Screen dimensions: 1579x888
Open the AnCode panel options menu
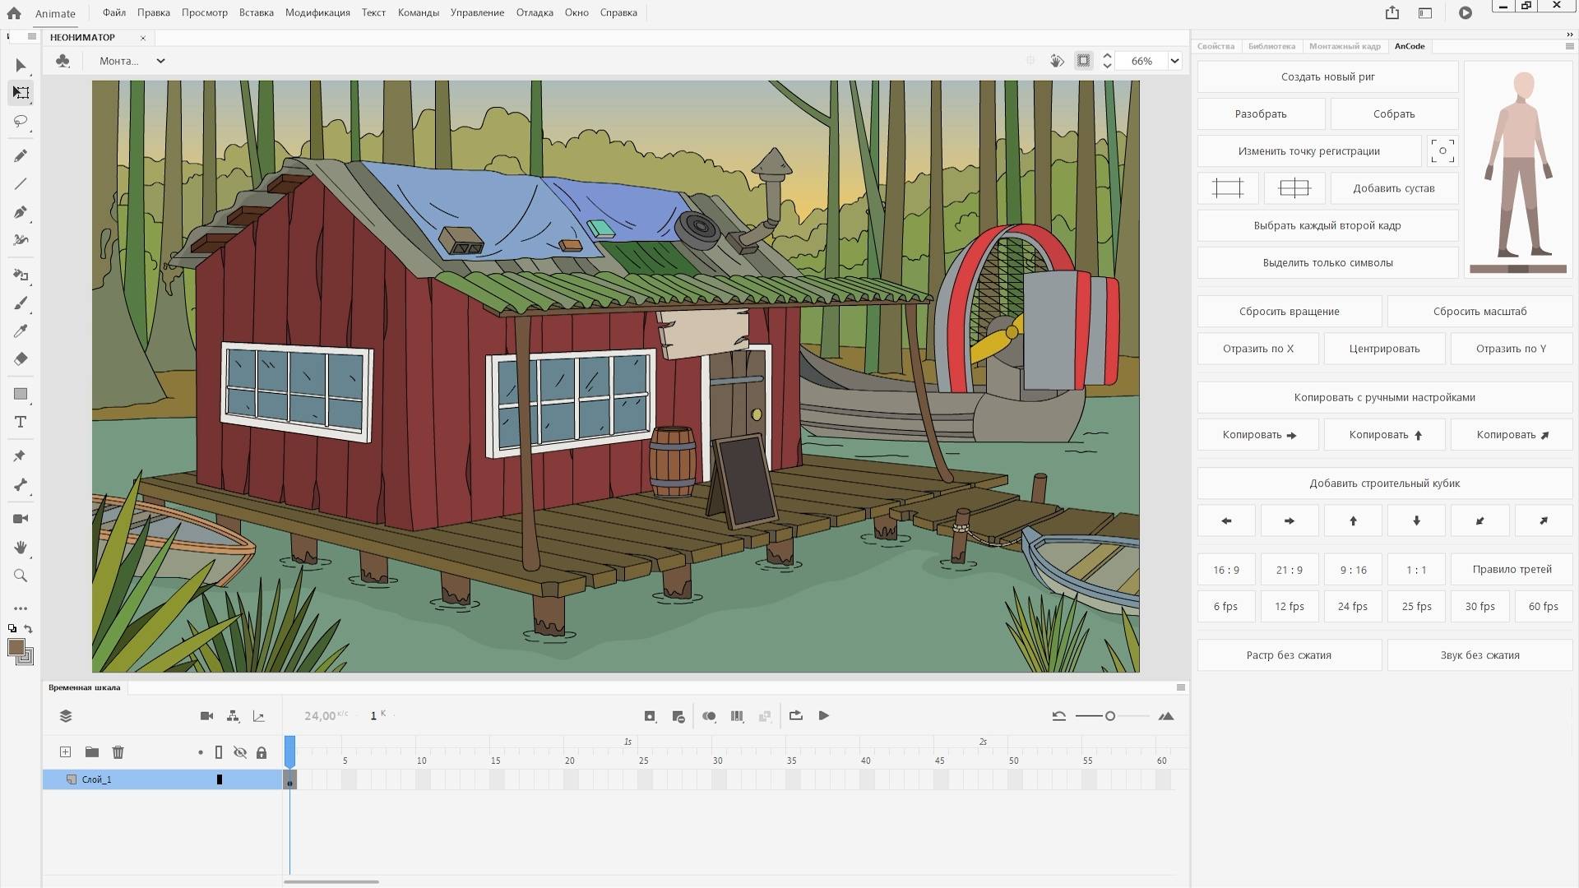click(x=1569, y=46)
